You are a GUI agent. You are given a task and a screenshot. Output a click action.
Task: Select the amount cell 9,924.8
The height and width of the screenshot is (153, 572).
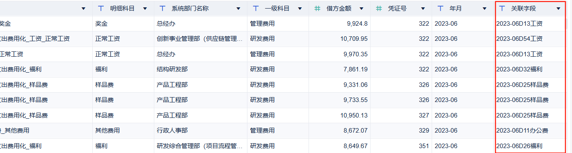coord(357,24)
